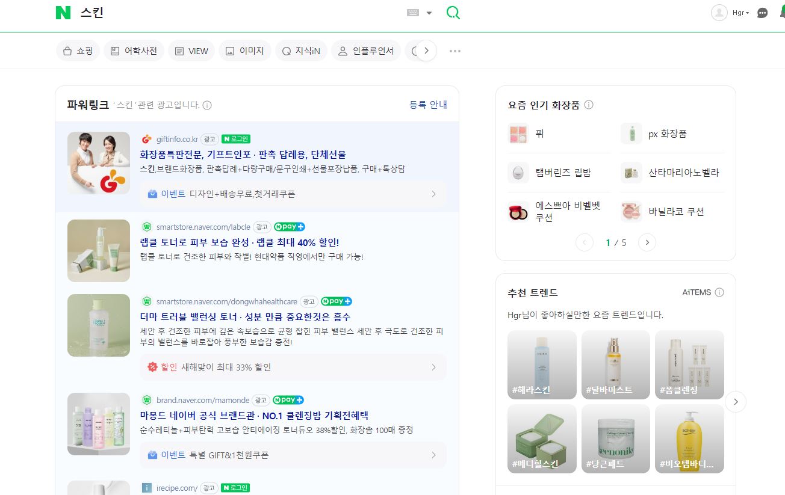Click the smartstore icon beside dongwhahealthcare
Screen dimensions: 785x495
click(146, 301)
